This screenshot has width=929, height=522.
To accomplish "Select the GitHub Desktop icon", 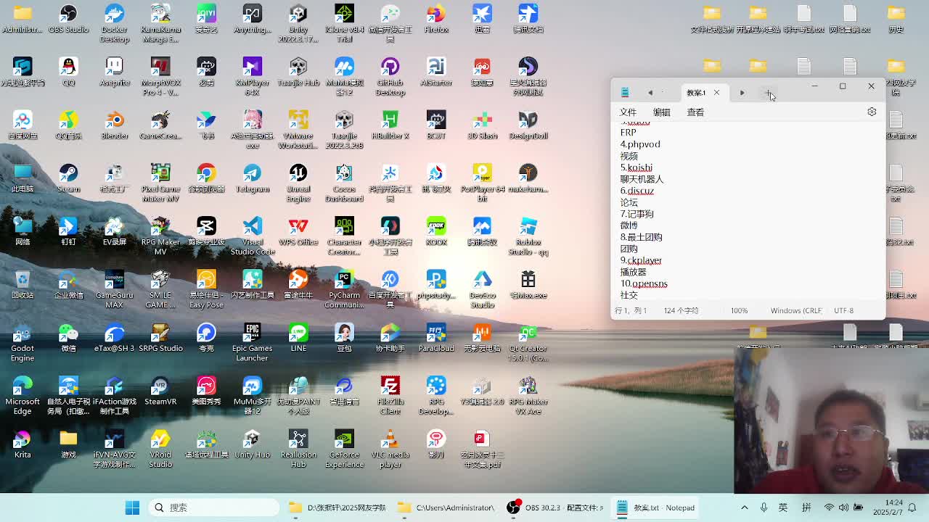I will [x=390, y=76].
